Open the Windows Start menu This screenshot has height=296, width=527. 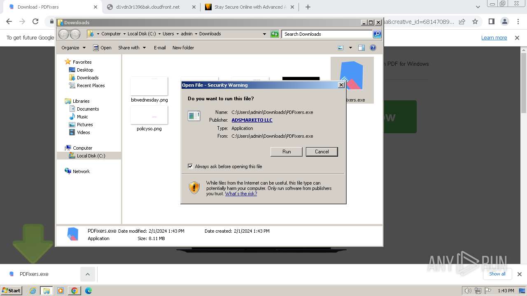(12, 290)
